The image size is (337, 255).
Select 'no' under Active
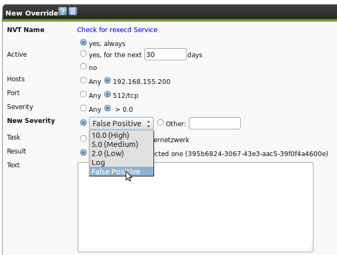83,67
